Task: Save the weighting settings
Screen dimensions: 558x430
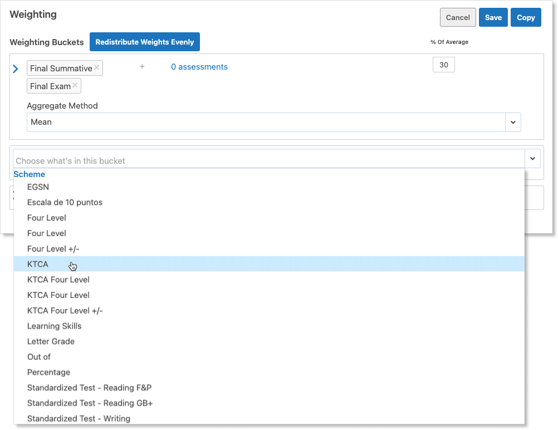Action: pos(493,17)
